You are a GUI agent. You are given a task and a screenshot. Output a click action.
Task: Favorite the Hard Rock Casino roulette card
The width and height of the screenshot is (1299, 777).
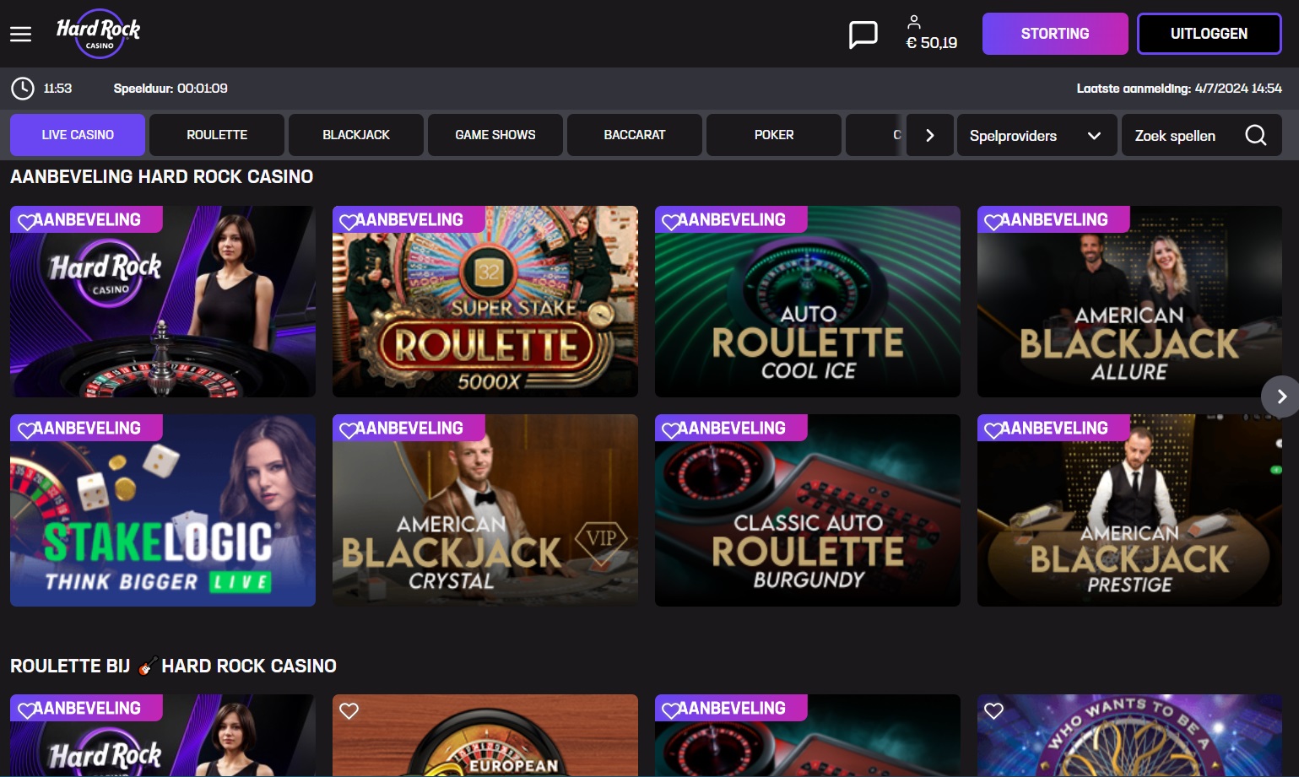(27, 221)
